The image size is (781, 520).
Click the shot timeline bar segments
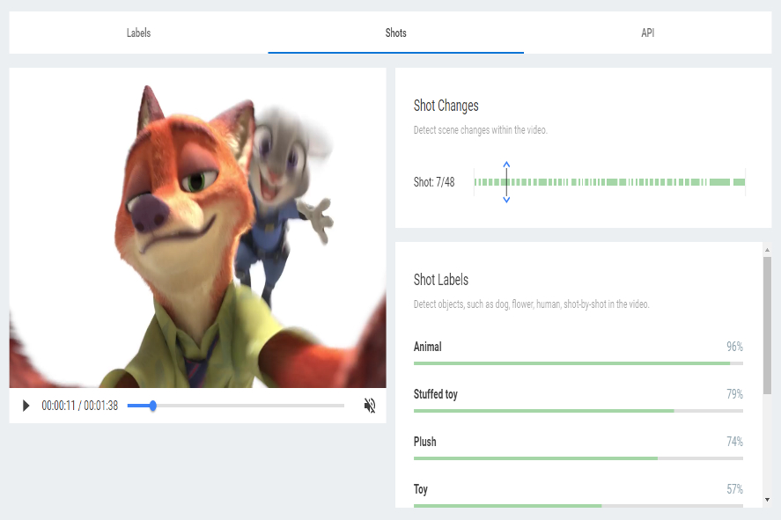(x=609, y=182)
